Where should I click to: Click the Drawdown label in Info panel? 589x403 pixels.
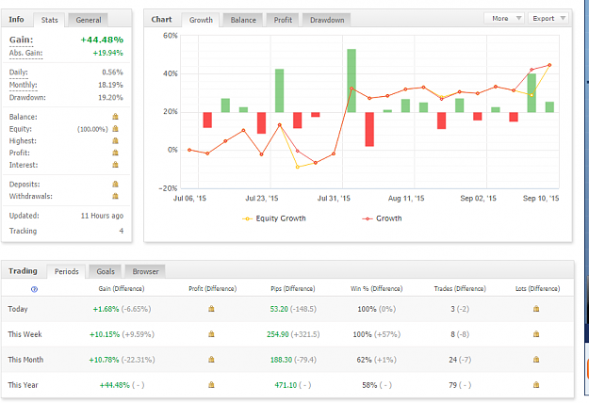(27, 98)
